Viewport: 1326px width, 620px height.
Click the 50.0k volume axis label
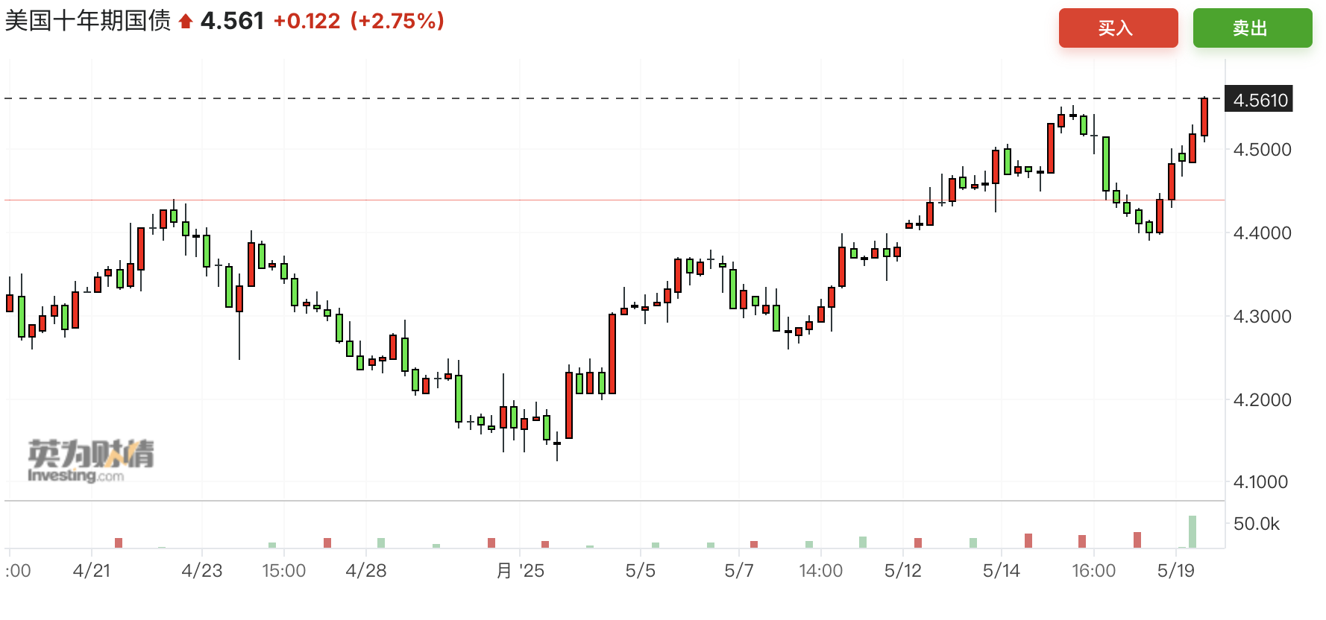1256,524
